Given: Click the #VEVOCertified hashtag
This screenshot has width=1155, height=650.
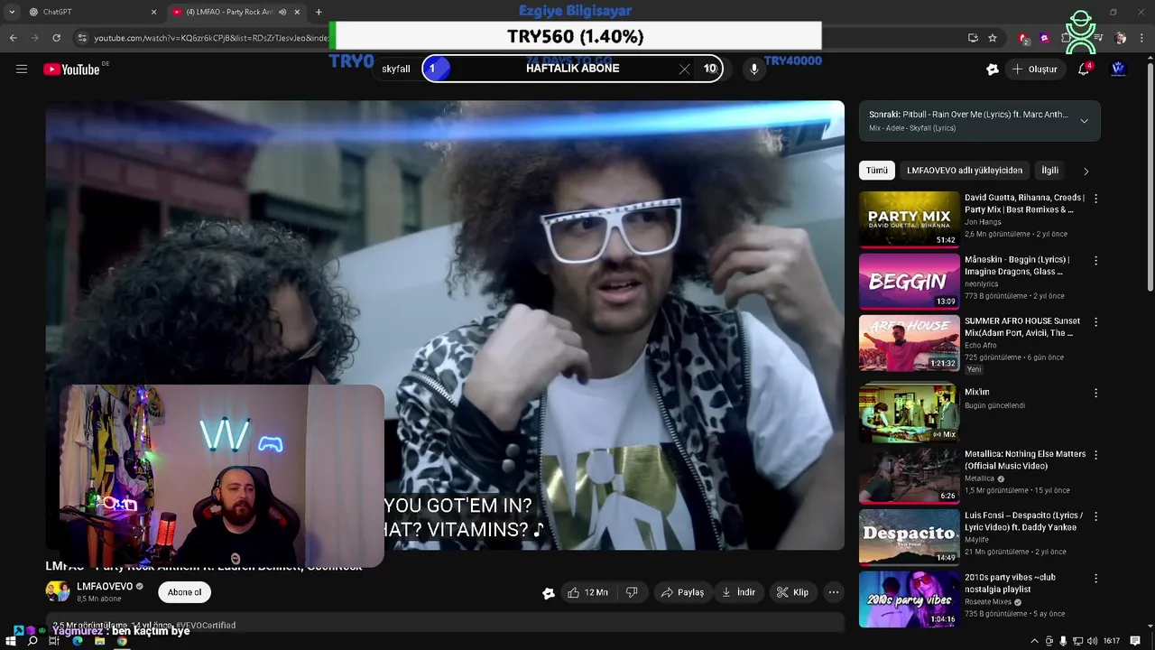Looking at the screenshot, I should (206, 625).
